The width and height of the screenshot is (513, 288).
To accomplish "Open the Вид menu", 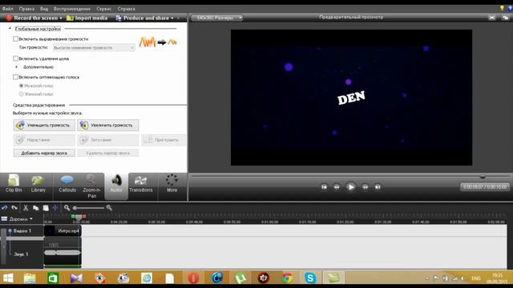I will (x=44, y=9).
